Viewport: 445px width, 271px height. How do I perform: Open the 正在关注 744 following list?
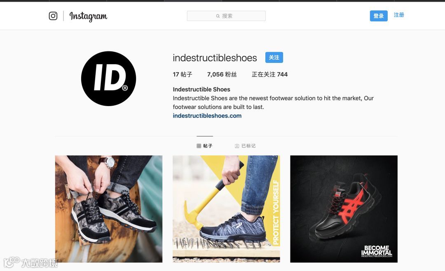point(269,74)
